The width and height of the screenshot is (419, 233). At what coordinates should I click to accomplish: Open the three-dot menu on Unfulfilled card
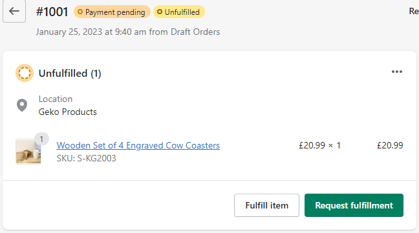pyautogui.click(x=397, y=72)
